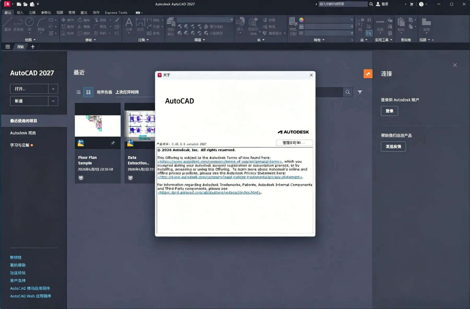Expand the dropdown arrow next to 打开
470x309 pixels.
click(x=53, y=89)
